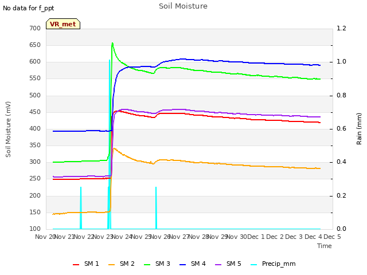This screenshot has height=275, width=367.
Task: Click the precipitation spike near Nov 25
Action: point(156,208)
